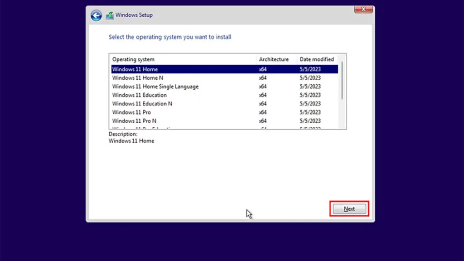Click the Windows Setup title bar icon
This screenshot has height=261, width=464.
(x=110, y=15)
